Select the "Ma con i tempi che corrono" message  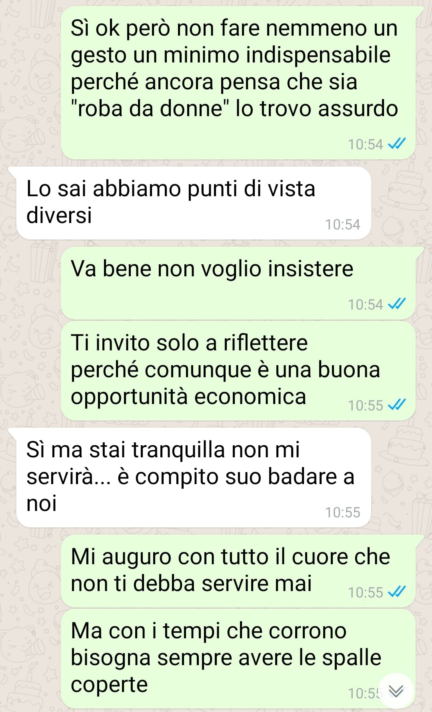[238, 659]
